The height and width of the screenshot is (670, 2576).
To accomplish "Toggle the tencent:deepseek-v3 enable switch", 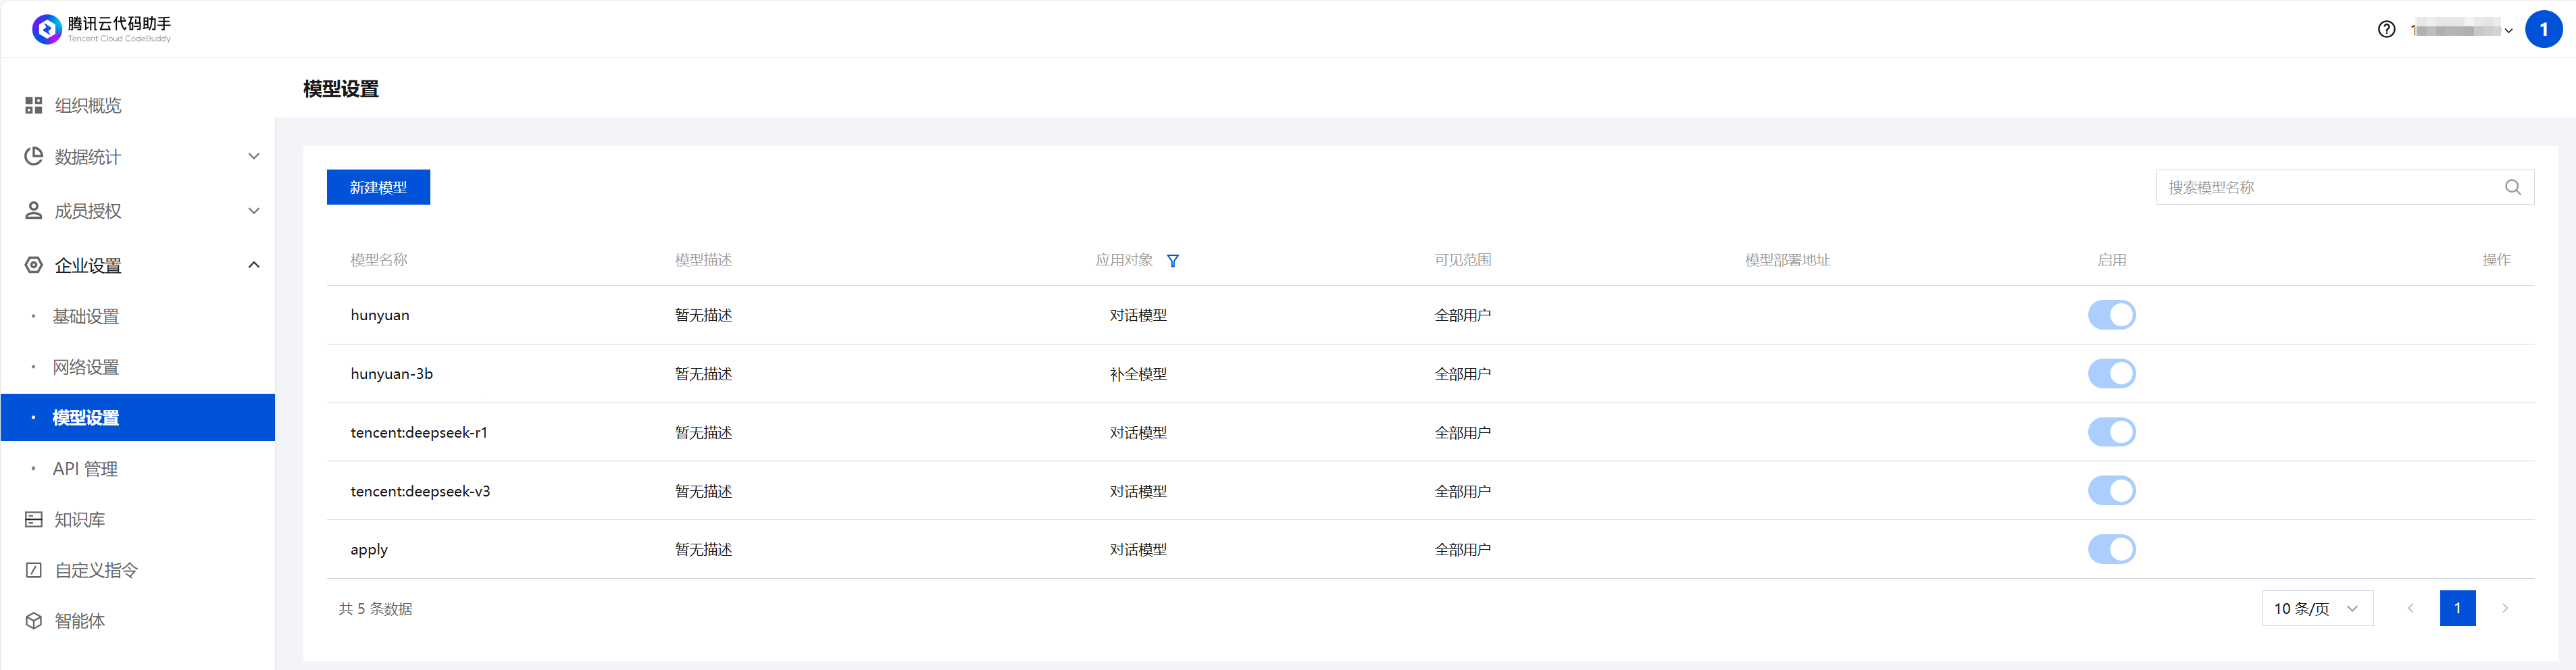I will (2111, 491).
